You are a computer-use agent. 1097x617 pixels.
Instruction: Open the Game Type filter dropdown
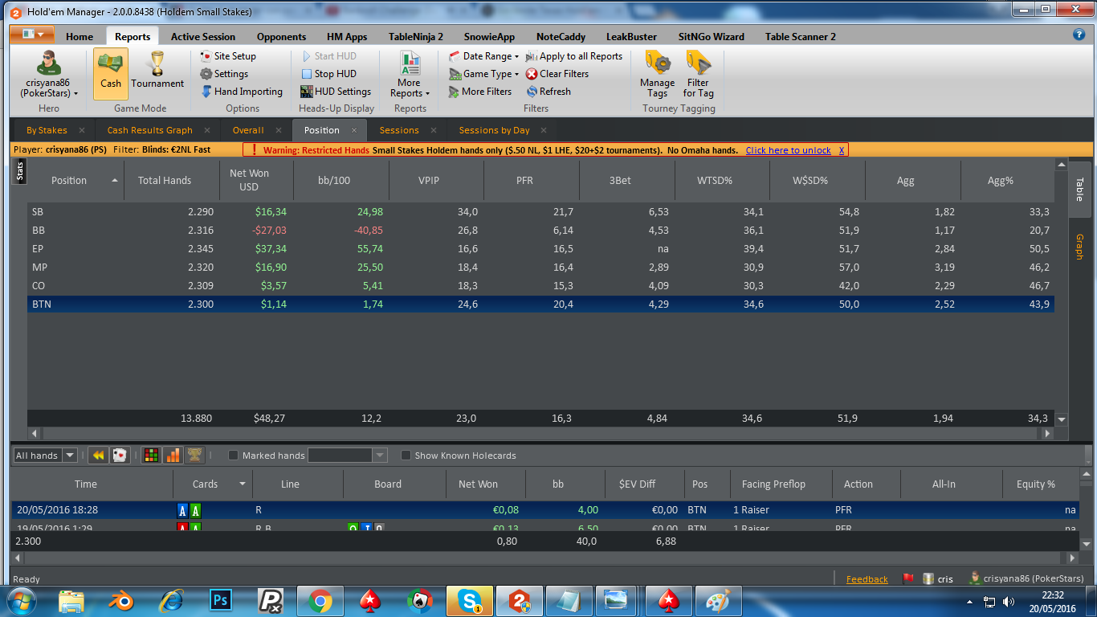(x=483, y=74)
